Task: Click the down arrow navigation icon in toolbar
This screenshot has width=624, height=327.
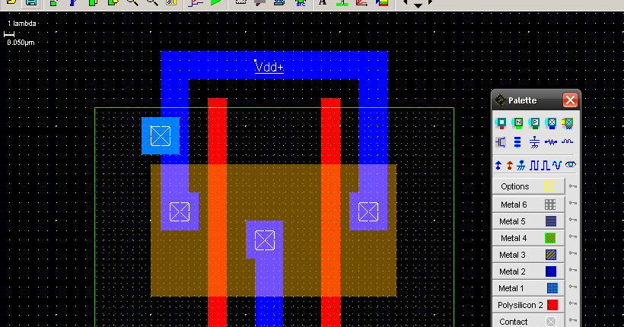Action: [418, 5]
